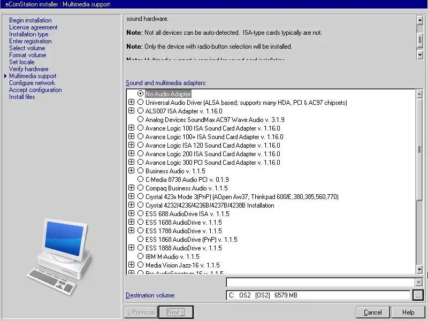Select Media Vision Jazz-16 radio button
Image resolution: width=428 pixels, height=321 pixels.
point(140,265)
